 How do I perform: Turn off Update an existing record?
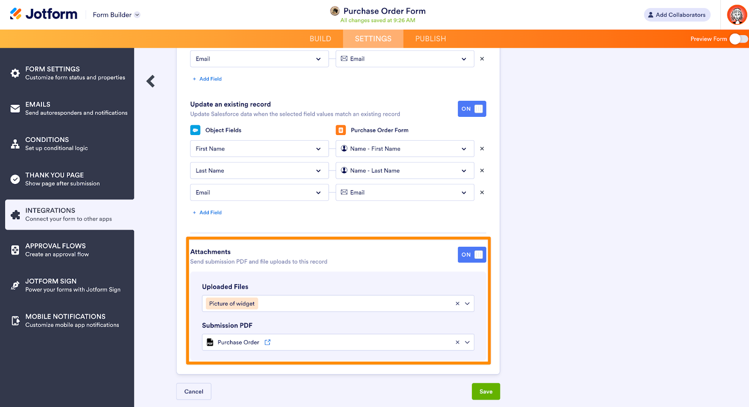point(472,109)
